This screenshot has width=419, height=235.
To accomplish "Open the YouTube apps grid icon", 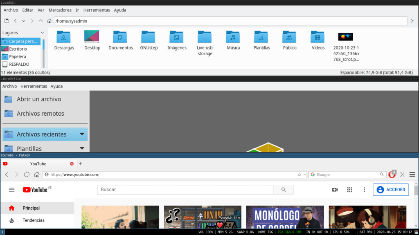I will pos(349,190).
